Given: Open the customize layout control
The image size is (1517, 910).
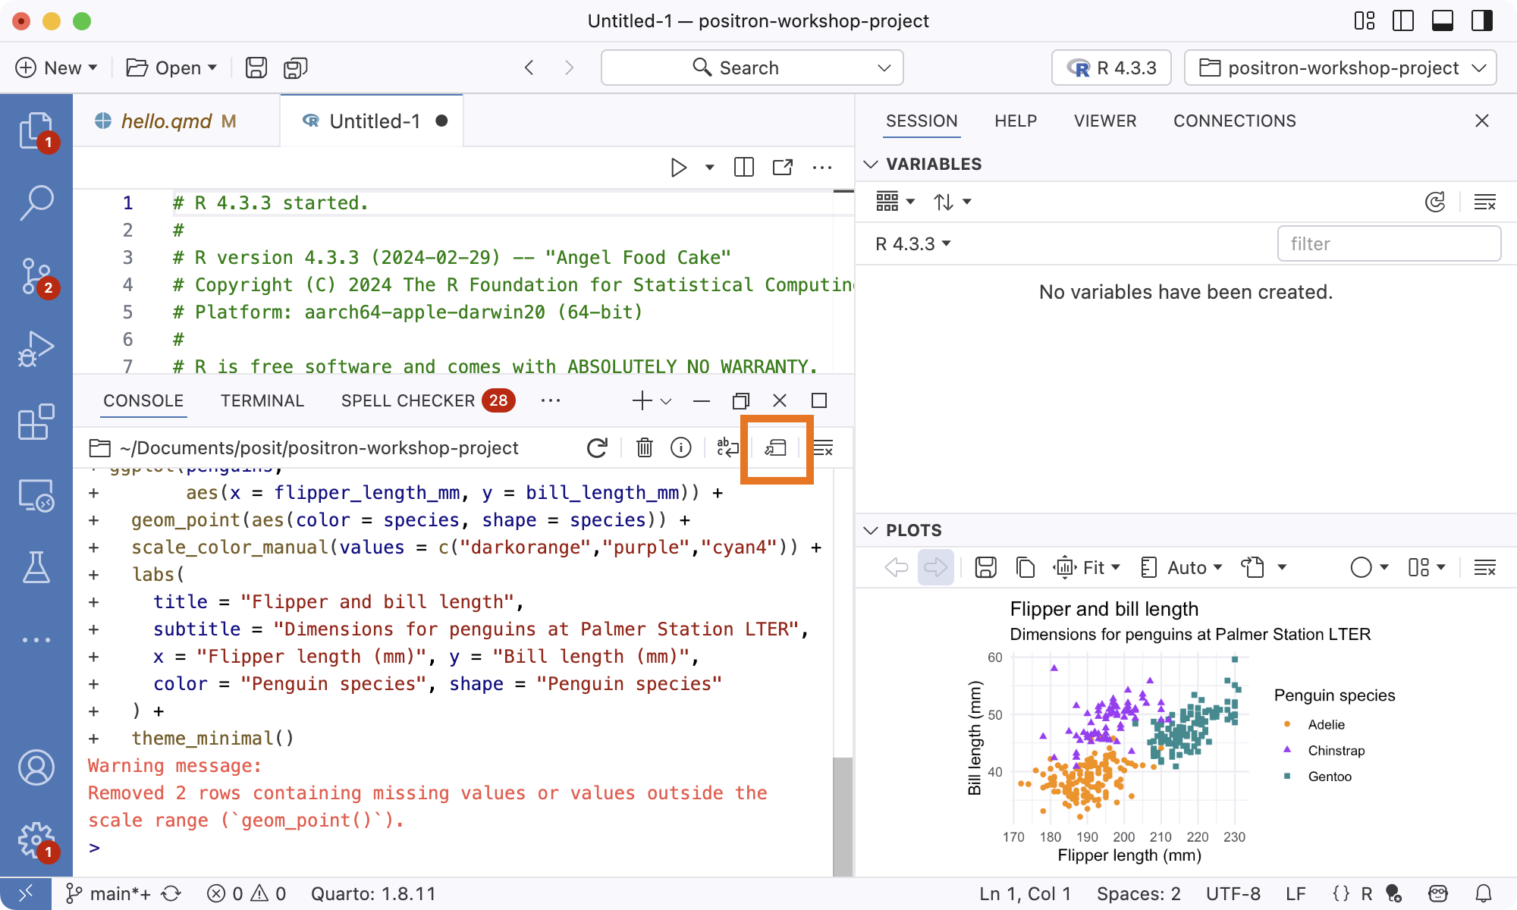Looking at the screenshot, I should [x=1365, y=20].
